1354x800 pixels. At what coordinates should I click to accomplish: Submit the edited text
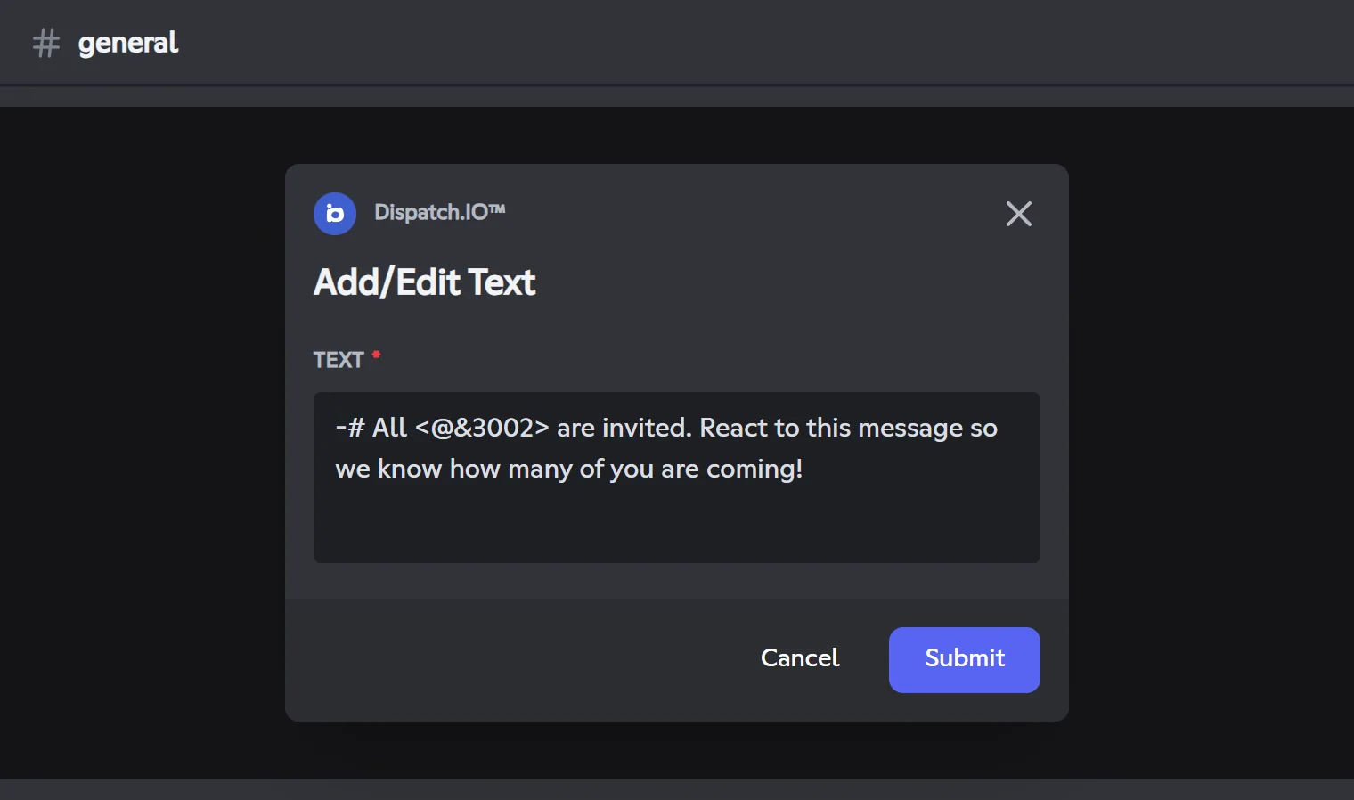(x=964, y=659)
